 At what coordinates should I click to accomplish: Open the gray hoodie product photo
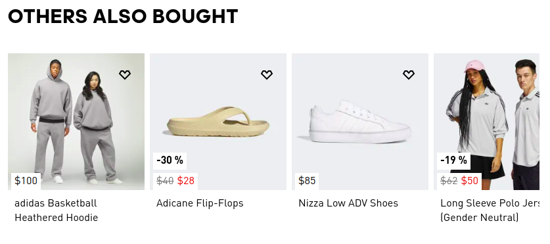[76, 122]
